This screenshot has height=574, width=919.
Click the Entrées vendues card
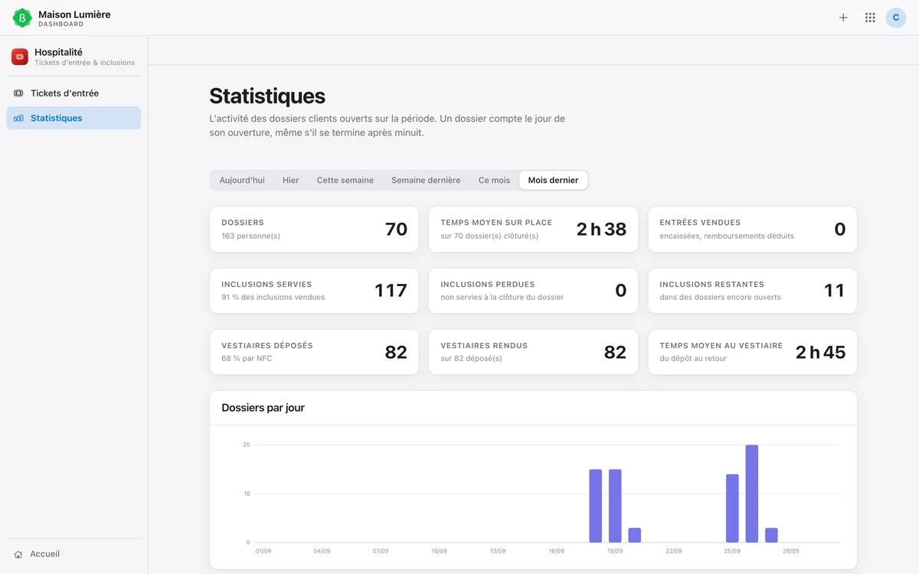tap(753, 229)
